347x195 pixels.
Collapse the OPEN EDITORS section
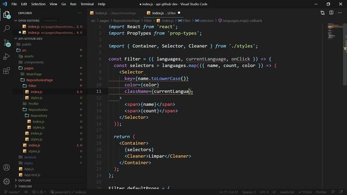29,21
